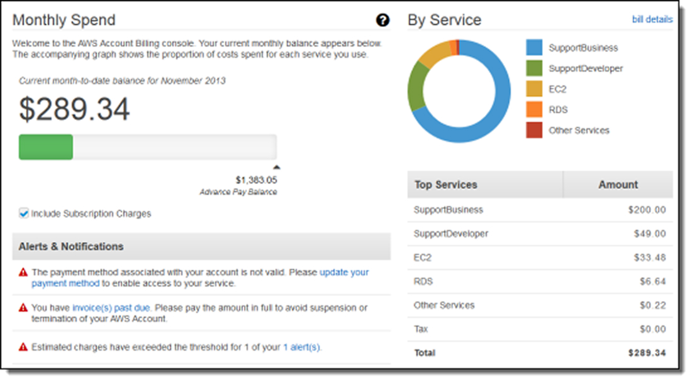Click the green monthly spend progress bar

click(46, 146)
